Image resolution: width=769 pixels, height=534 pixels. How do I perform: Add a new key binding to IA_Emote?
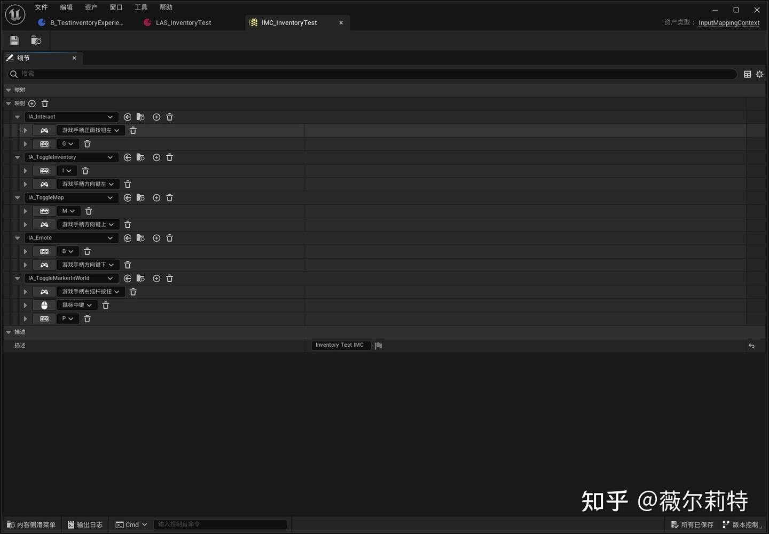[156, 238]
